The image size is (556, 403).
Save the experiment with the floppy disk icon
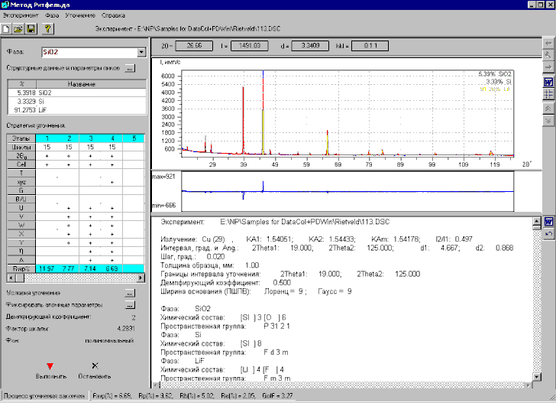point(31,29)
